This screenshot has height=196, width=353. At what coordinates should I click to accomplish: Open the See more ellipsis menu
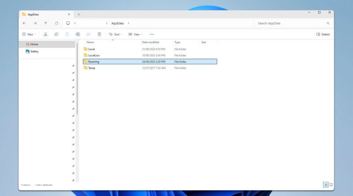(152, 34)
